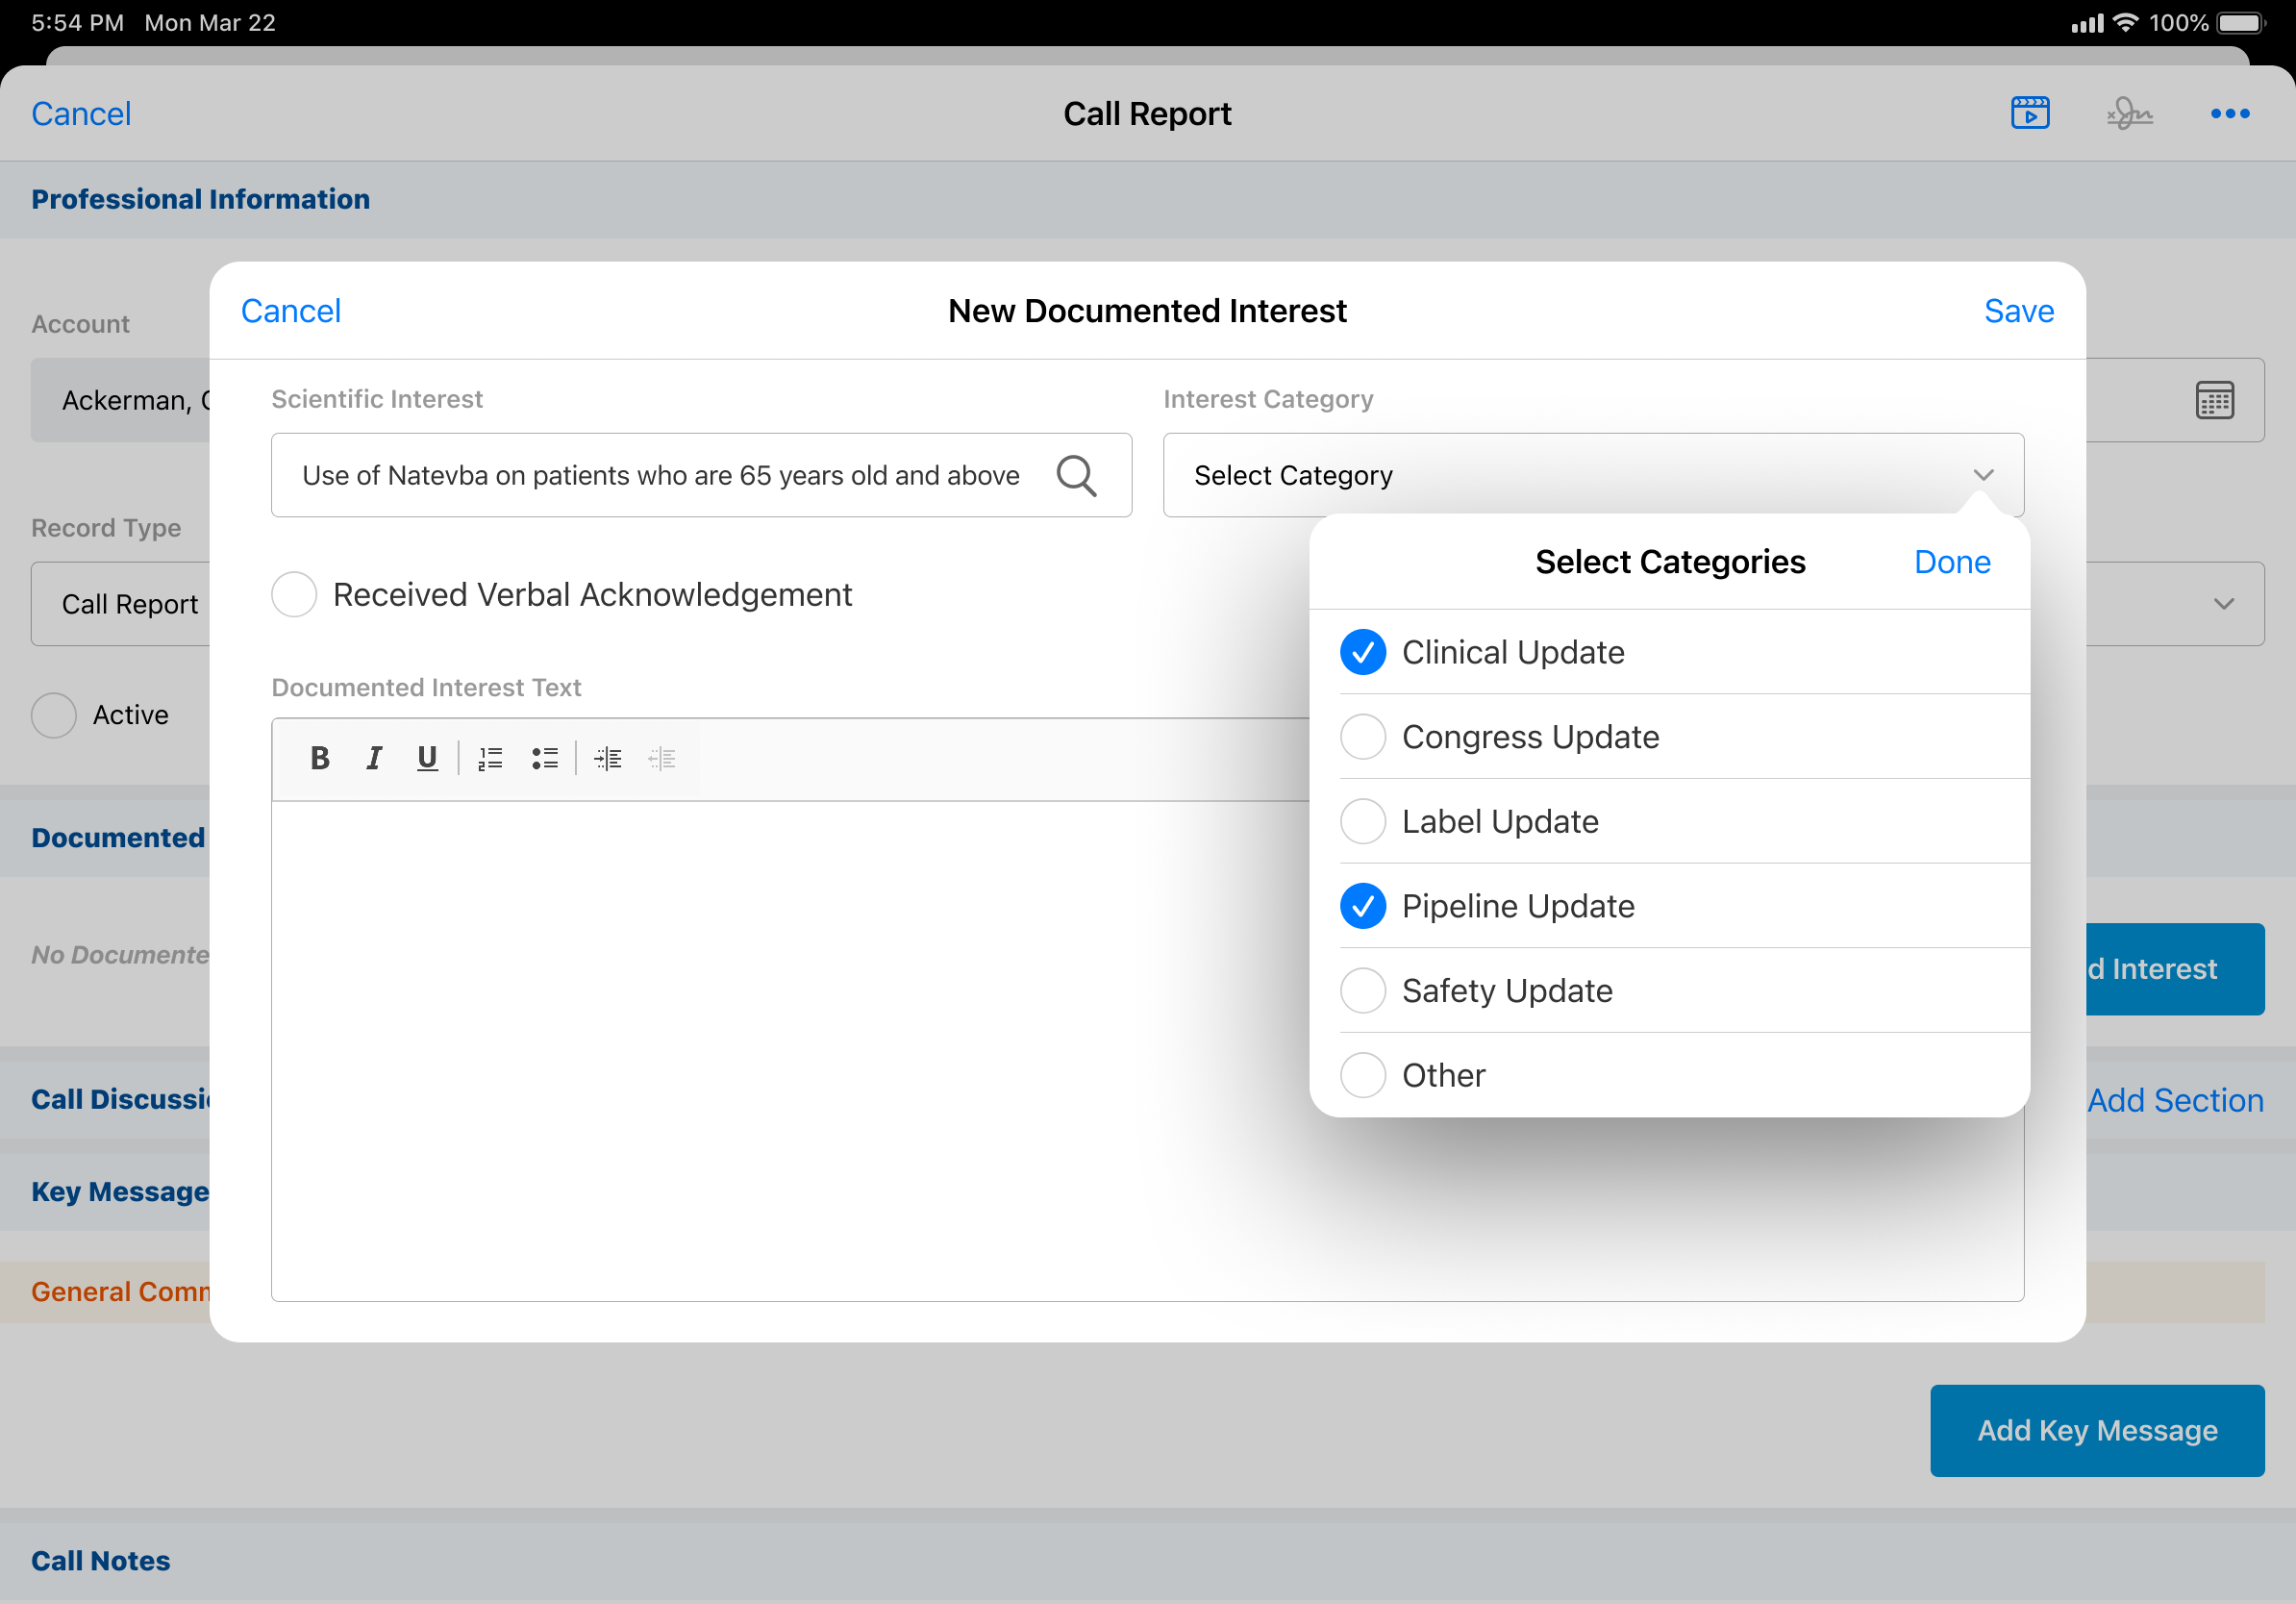Screen dimensions: 2296x1604
Task: Click the search magnifier in Scientific Interest
Action: click(1076, 475)
